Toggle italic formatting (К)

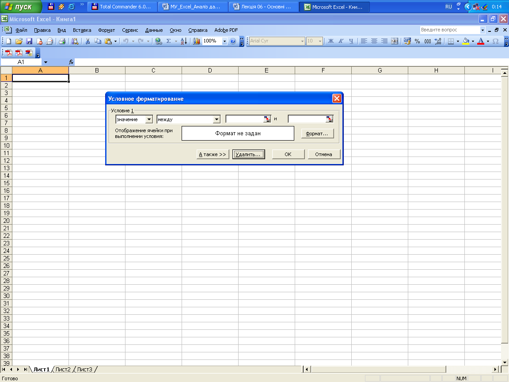[341, 41]
